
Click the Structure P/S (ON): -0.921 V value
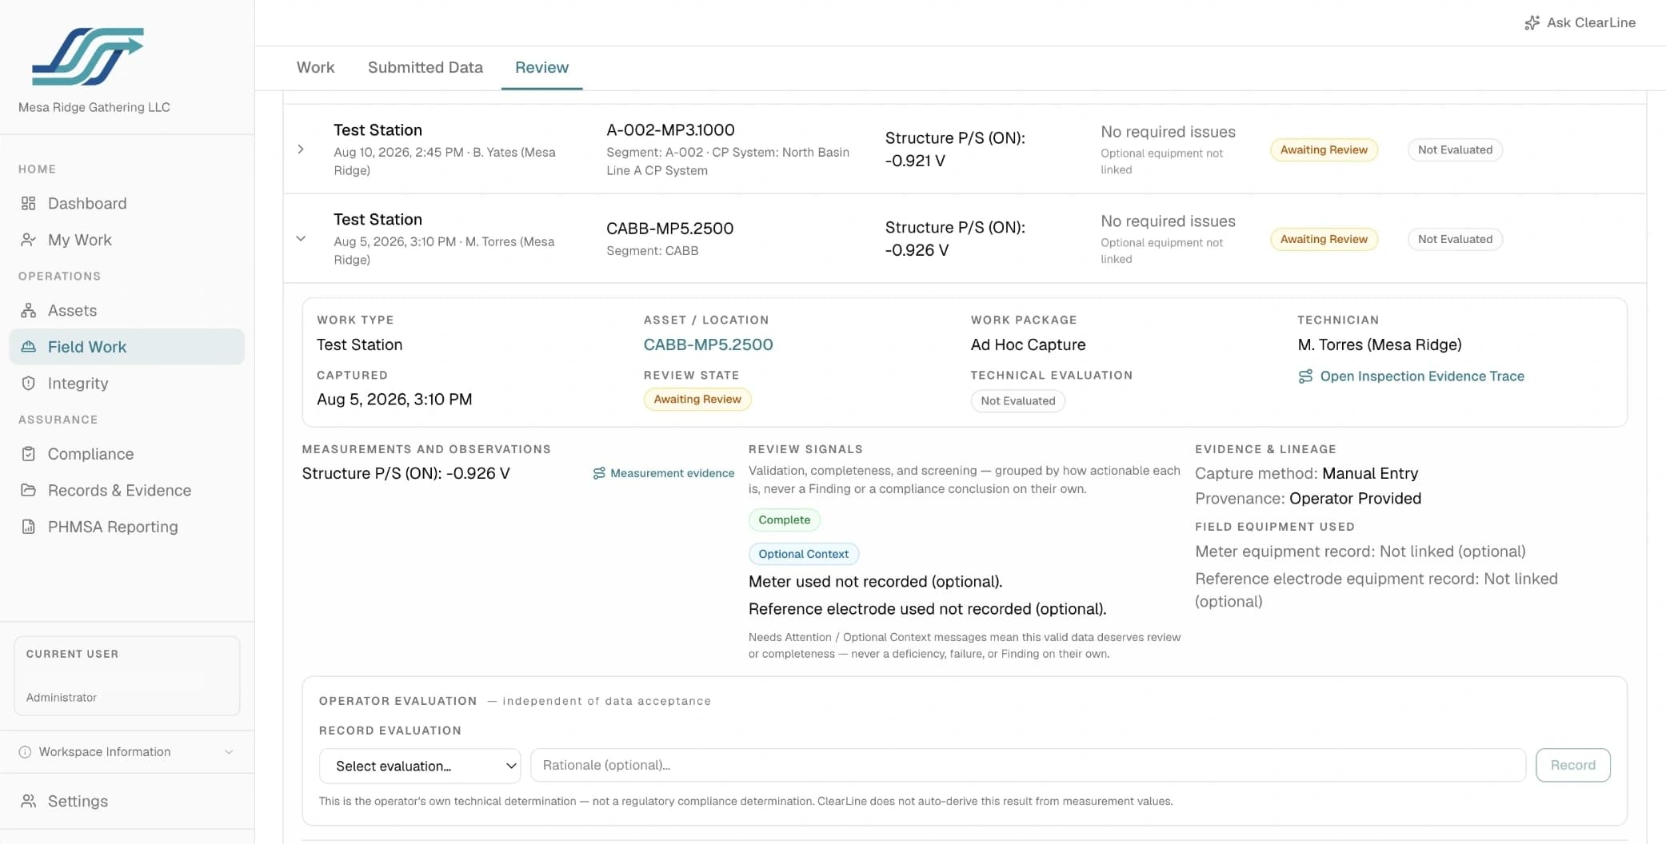point(955,149)
